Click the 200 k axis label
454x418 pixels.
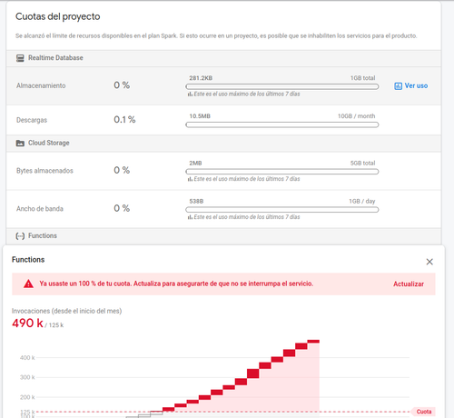point(27,397)
